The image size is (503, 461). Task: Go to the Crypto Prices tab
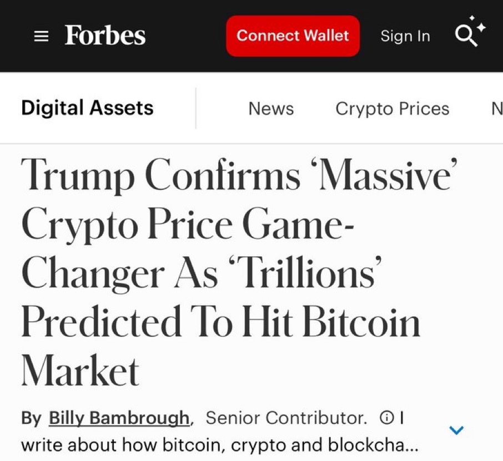pos(393,108)
